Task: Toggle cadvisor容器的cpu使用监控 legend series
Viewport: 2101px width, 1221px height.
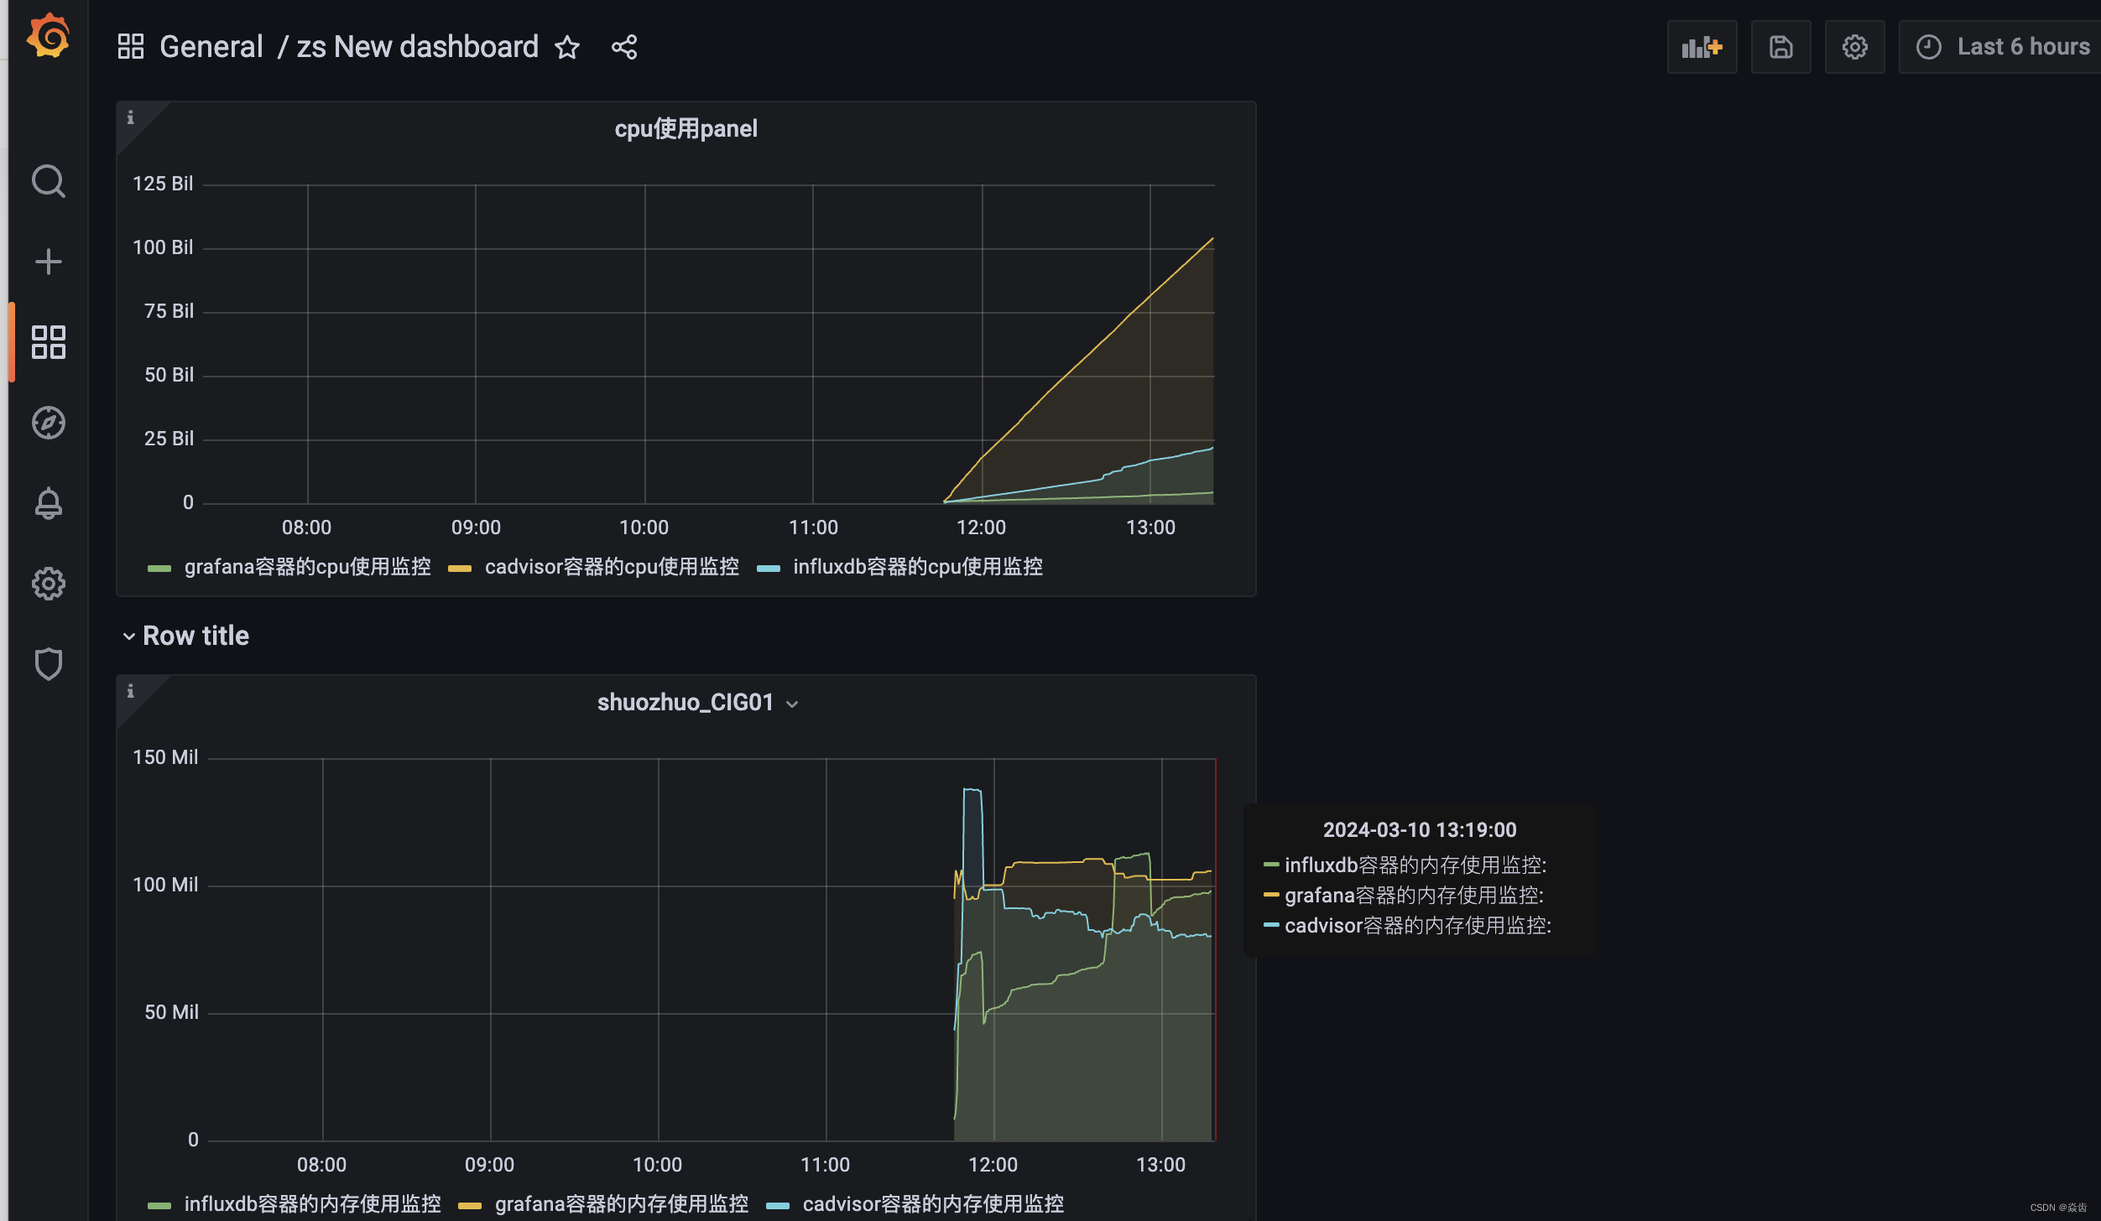Action: point(612,567)
